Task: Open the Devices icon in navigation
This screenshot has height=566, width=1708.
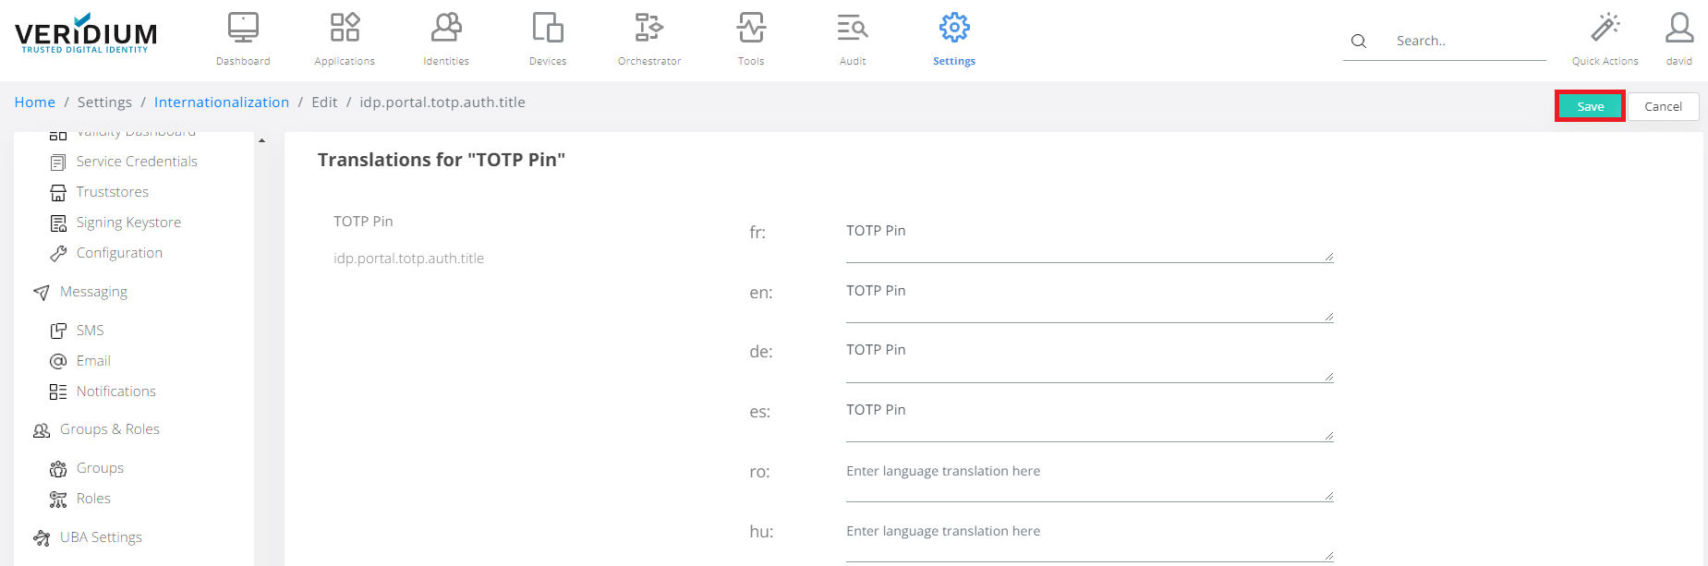Action: [548, 29]
